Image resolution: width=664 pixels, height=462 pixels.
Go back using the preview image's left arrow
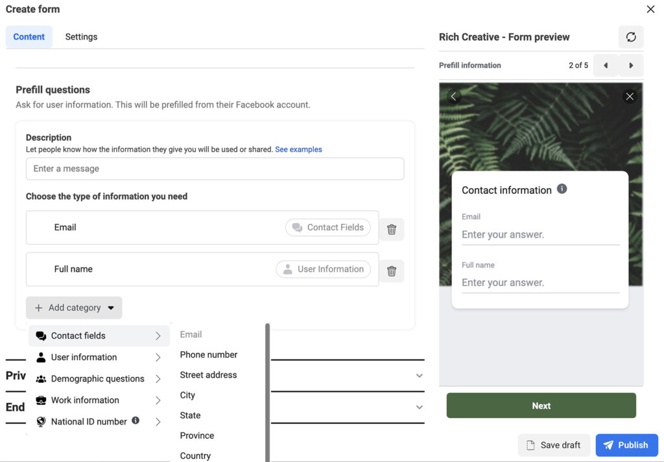point(453,95)
